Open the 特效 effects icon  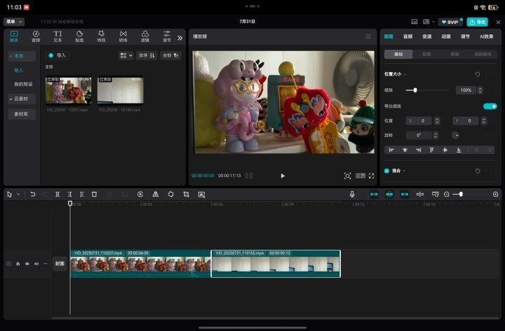pos(102,36)
